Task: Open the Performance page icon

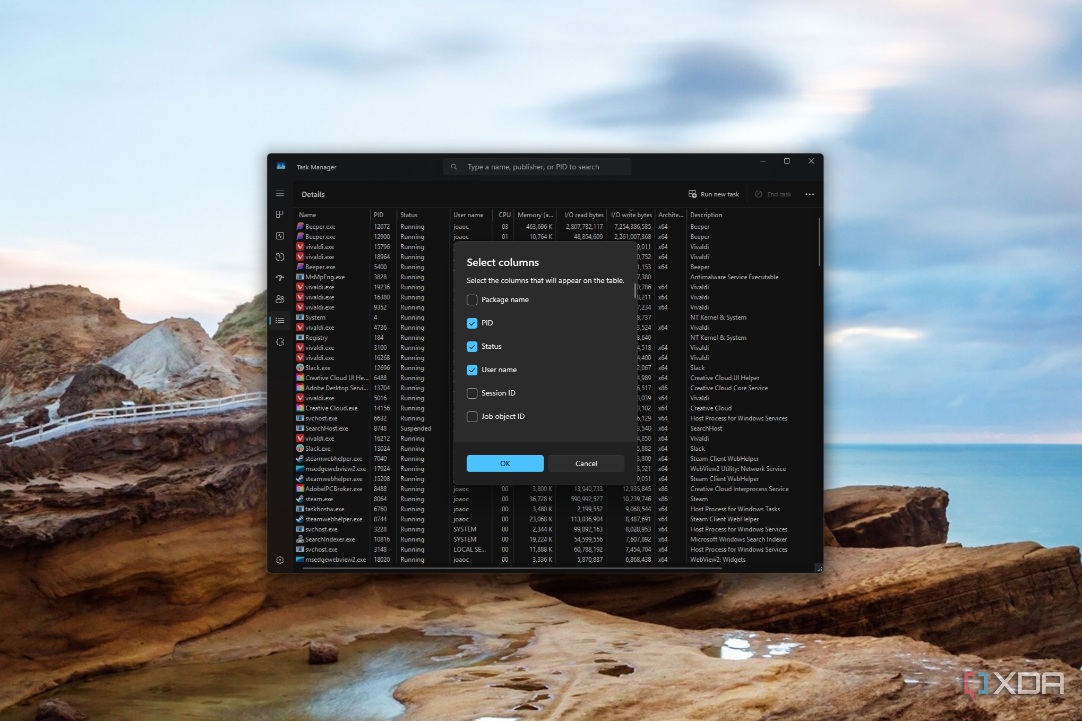Action: click(280, 236)
